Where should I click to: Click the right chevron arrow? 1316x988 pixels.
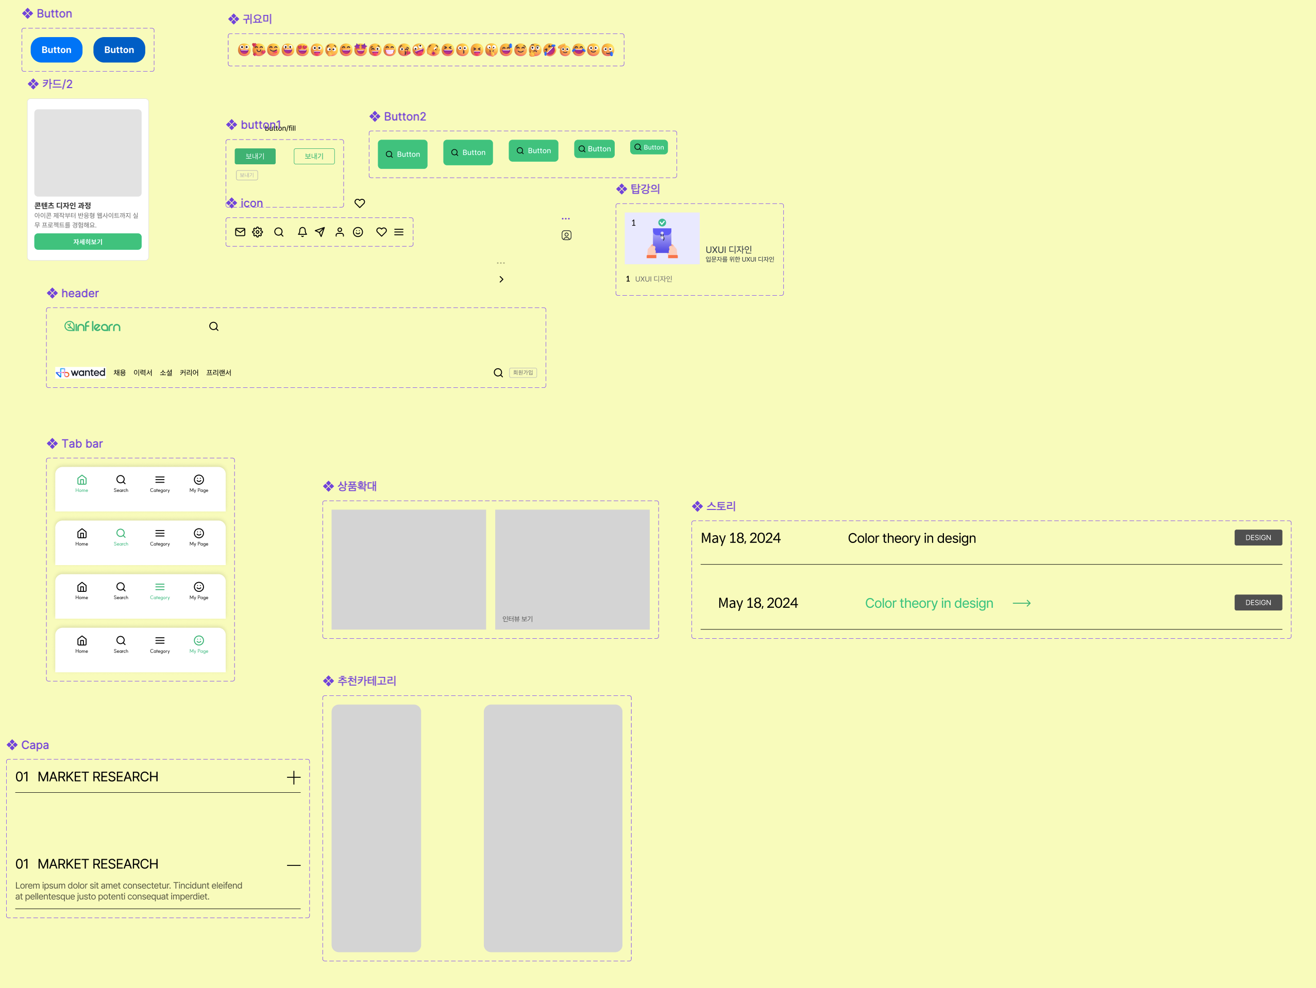pos(501,279)
